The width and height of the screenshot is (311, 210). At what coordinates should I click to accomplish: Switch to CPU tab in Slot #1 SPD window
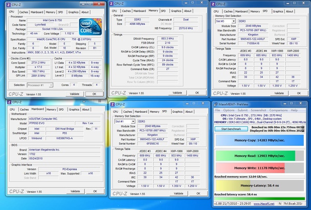click(x=116, y=112)
